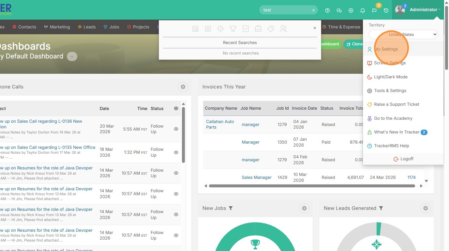
Task: Open Sales Manager job link
Action: coord(257,178)
